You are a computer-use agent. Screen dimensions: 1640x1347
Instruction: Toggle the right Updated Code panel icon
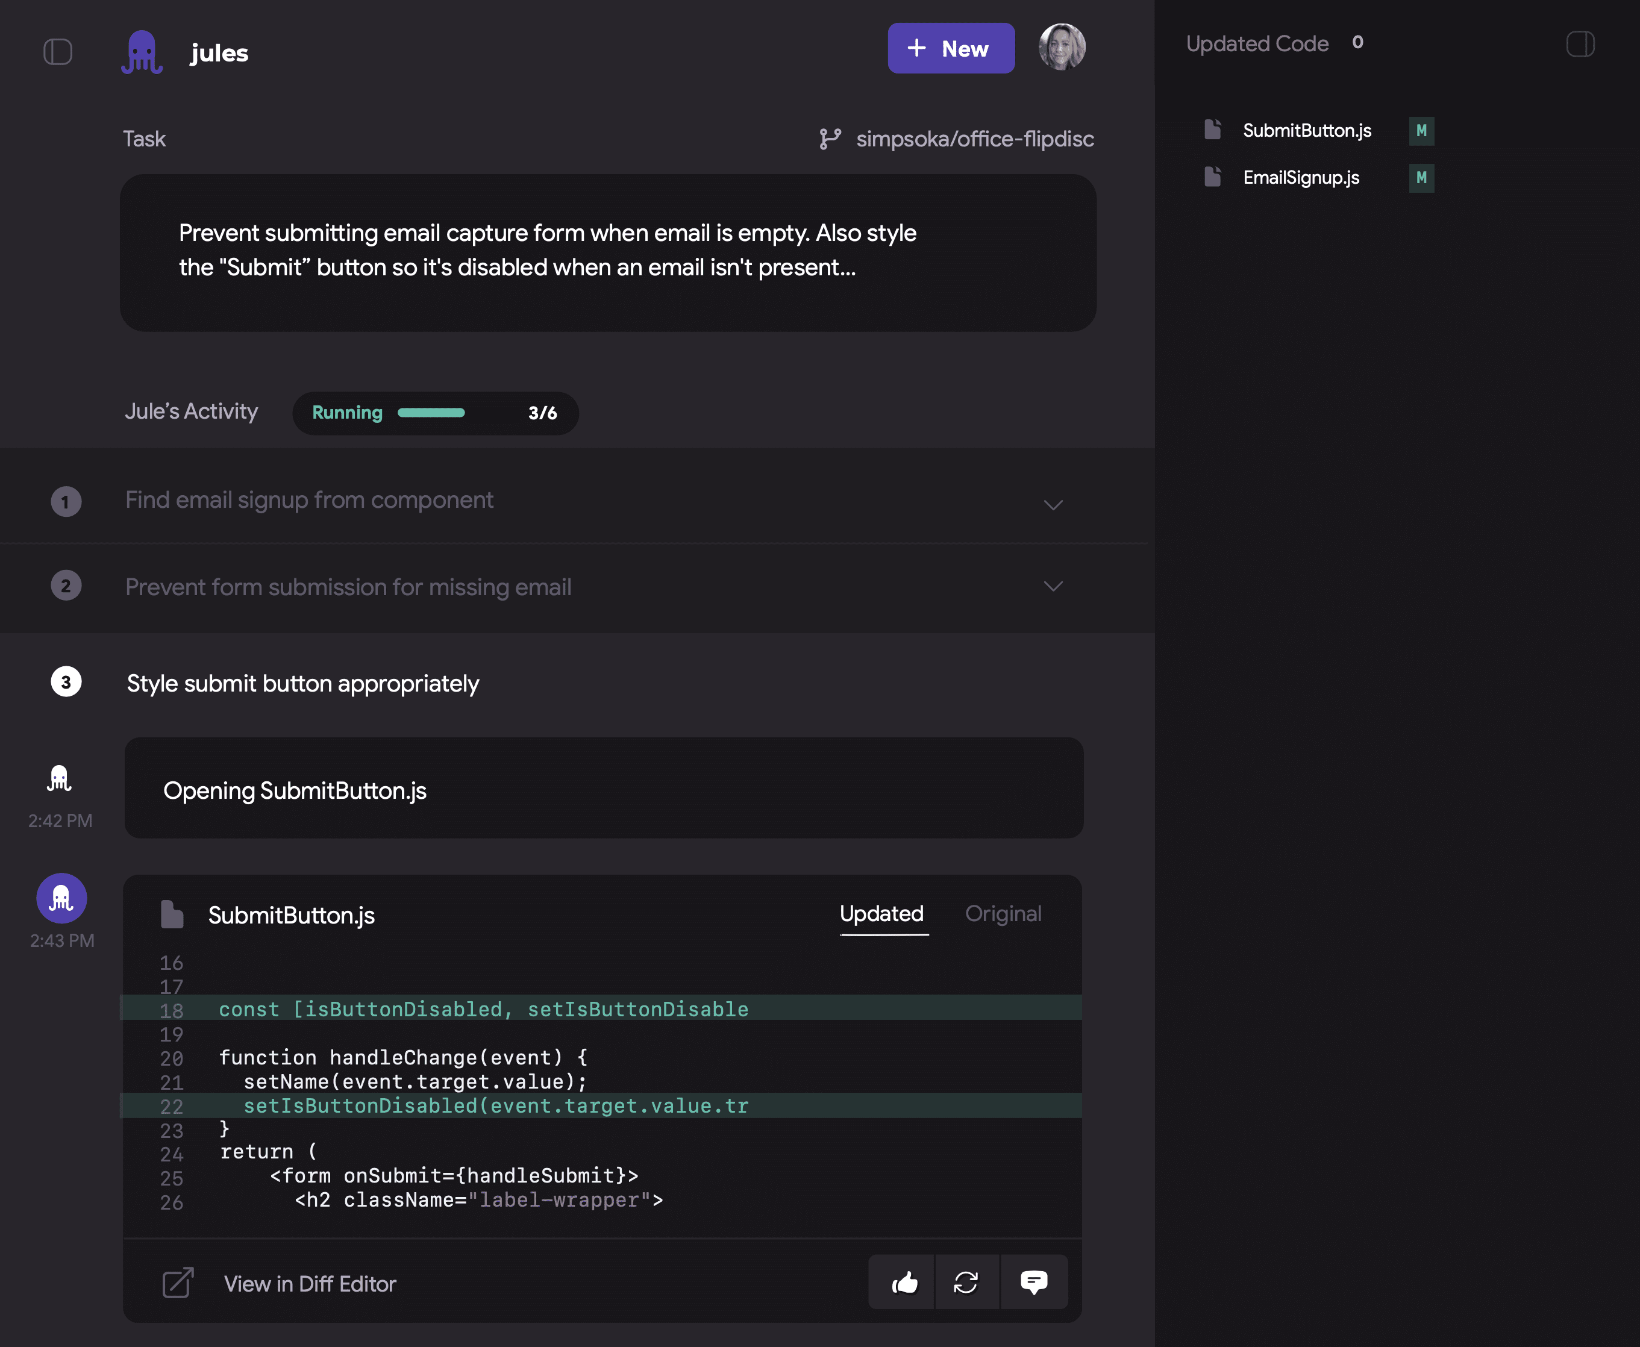click(x=1580, y=44)
